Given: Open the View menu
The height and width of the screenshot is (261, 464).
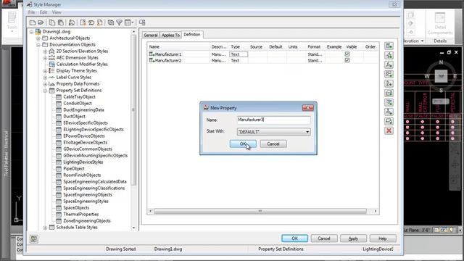Looking at the screenshot, I should tap(57, 12).
